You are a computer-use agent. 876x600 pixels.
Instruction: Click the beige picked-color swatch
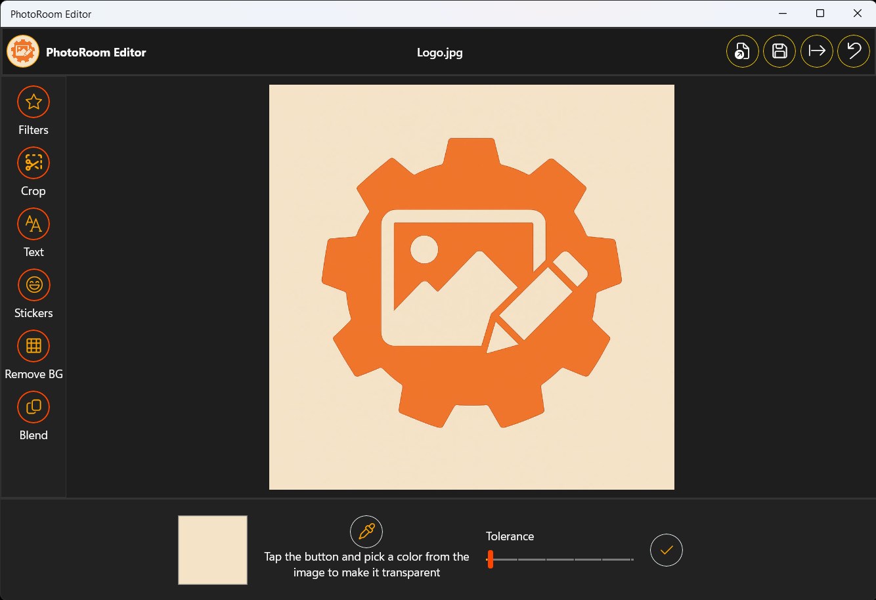(213, 550)
